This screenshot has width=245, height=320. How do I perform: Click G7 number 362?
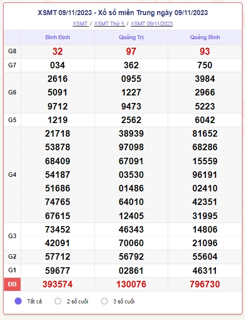point(131,65)
